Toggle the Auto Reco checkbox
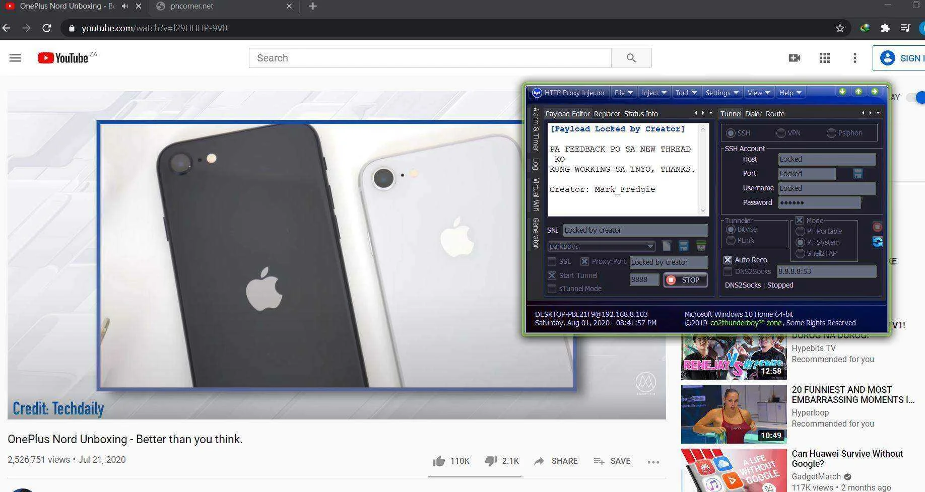Image resolution: width=925 pixels, height=492 pixels. coord(728,260)
